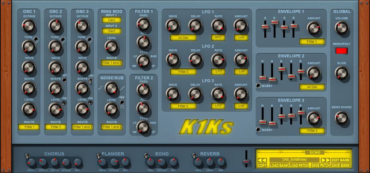Toggle the Mono/Poly red button
The height and width of the screenshot is (173, 370).
(342, 51)
